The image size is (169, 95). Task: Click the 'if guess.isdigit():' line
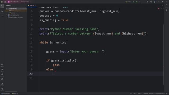click(x=62, y=60)
